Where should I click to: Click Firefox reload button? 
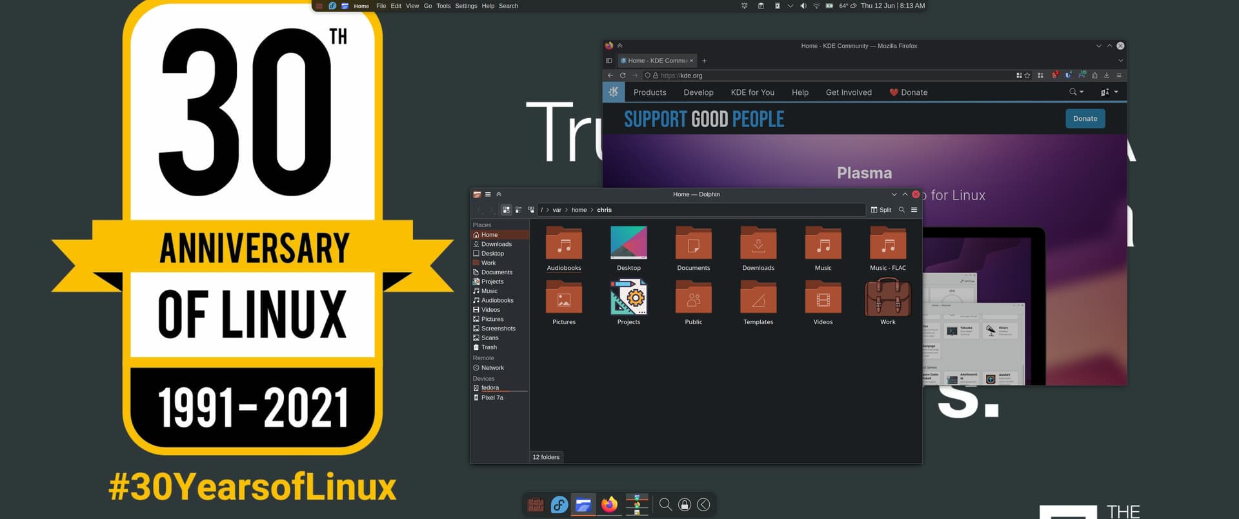click(x=623, y=76)
